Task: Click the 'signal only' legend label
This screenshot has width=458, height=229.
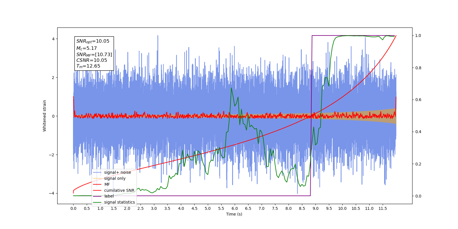Action: coord(115,178)
